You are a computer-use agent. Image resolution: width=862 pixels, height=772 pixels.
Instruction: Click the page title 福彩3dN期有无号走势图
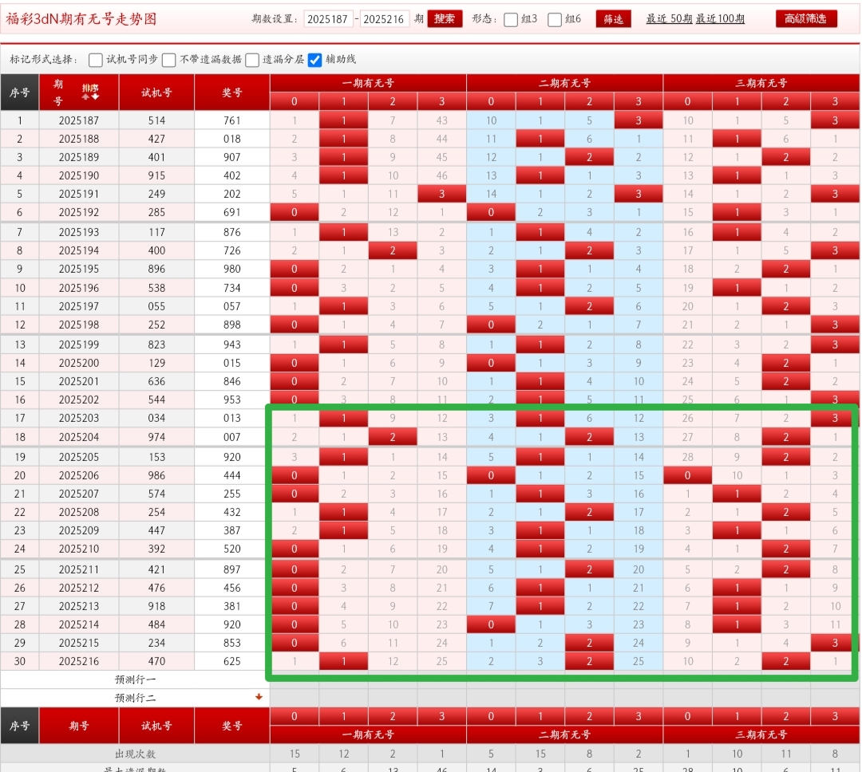click(81, 19)
